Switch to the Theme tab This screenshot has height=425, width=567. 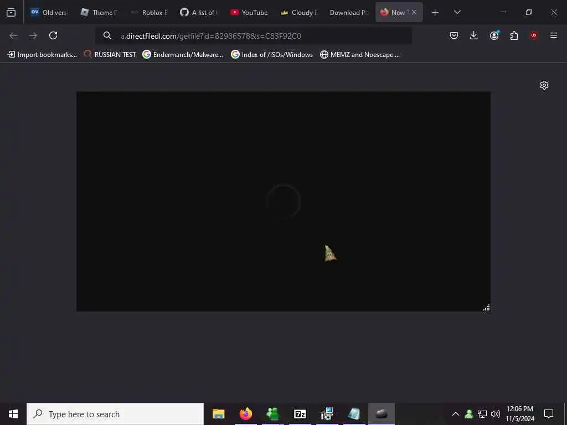(x=99, y=12)
